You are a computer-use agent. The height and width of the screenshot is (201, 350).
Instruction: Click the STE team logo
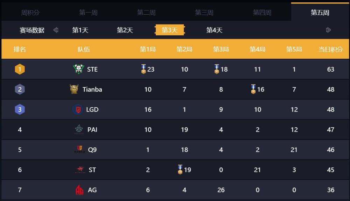(x=78, y=69)
